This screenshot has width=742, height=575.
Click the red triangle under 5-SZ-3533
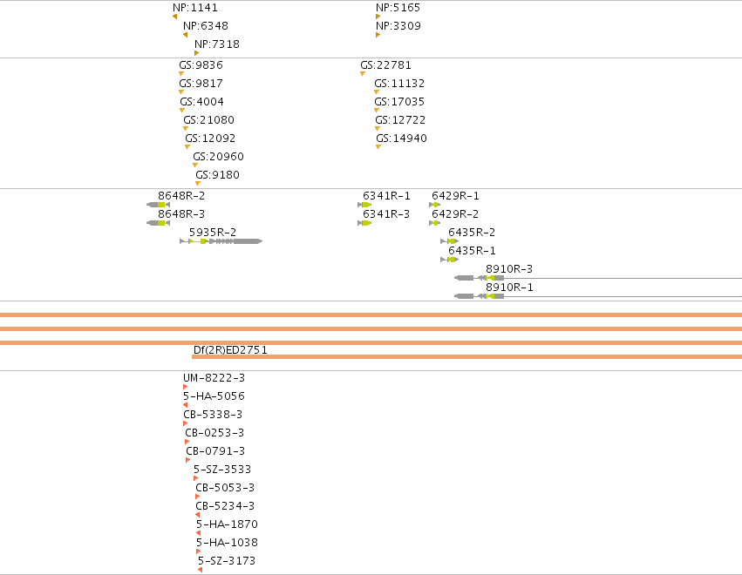(196, 478)
